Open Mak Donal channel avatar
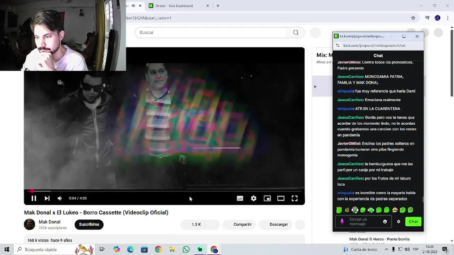454x255 pixels. click(x=29, y=224)
